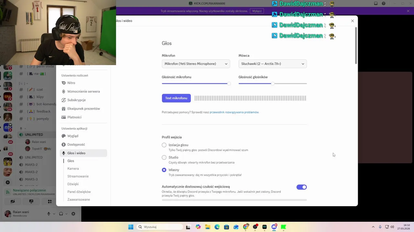The height and width of the screenshot is (232, 414).
Task: Click the Wygląd brush icon
Action: point(64,136)
